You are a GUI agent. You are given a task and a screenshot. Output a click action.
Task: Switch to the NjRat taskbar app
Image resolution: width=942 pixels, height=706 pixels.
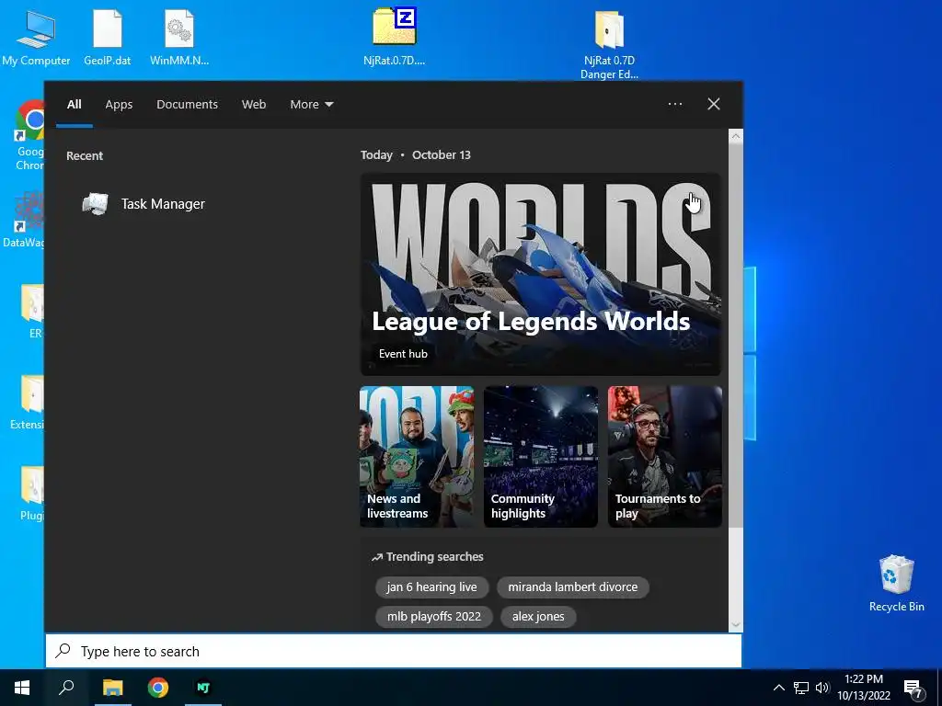pyautogui.click(x=203, y=688)
